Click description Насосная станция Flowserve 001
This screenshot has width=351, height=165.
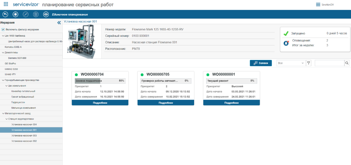(x=155, y=42)
